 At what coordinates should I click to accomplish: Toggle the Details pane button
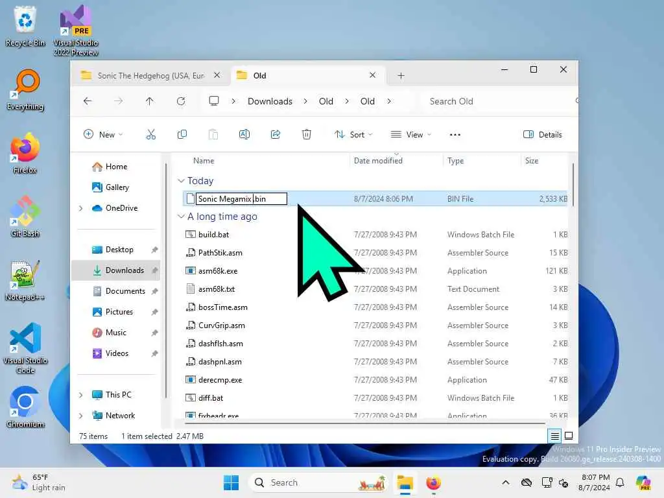543,135
